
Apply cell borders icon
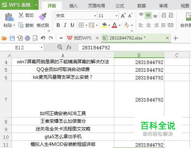click(81, 25)
